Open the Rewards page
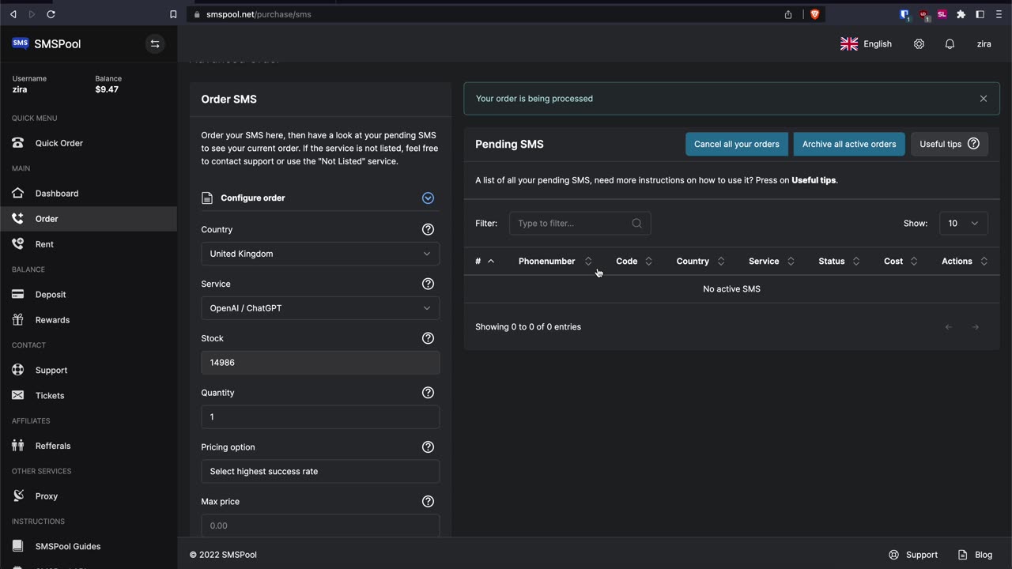The width and height of the screenshot is (1012, 569). click(52, 320)
